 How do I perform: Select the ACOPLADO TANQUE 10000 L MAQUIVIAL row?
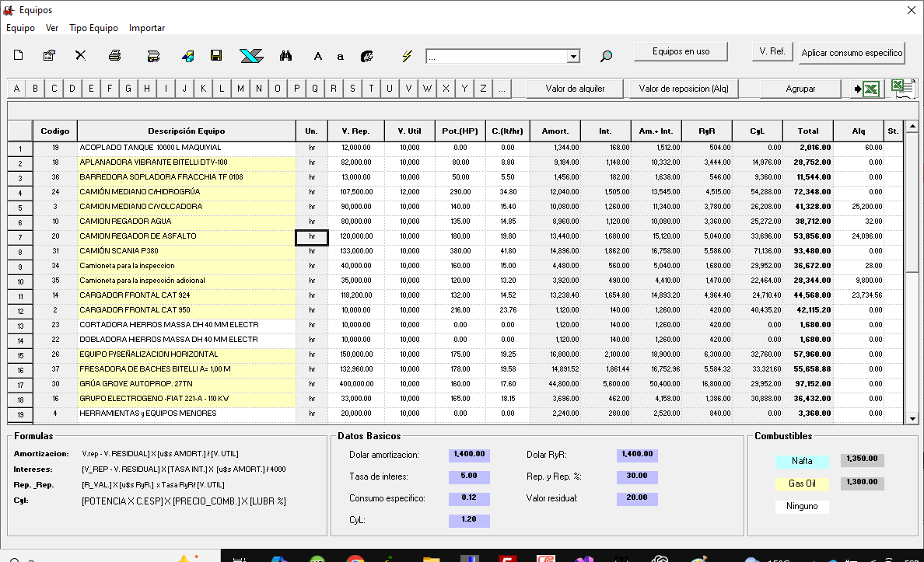[186, 148]
